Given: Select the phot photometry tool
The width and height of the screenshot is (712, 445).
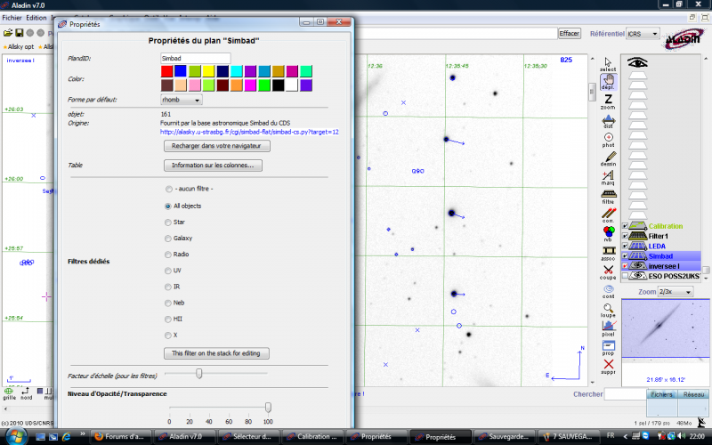Looking at the screenshot, I should pyautogui.click(x=608, y=140).
